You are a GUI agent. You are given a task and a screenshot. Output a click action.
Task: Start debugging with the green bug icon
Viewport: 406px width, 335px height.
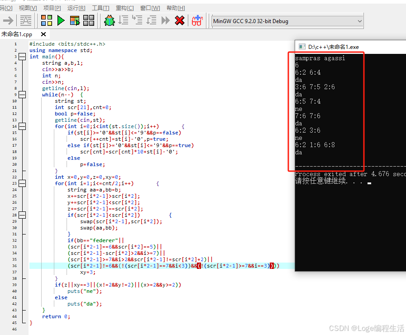click(x=109, y=20)
